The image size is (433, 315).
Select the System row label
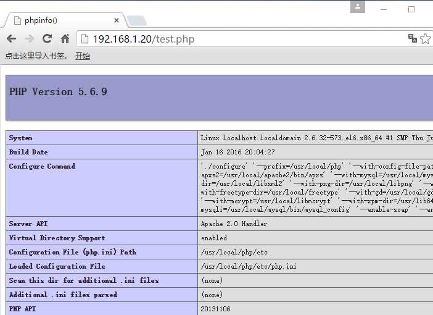(x=20, y=138)
